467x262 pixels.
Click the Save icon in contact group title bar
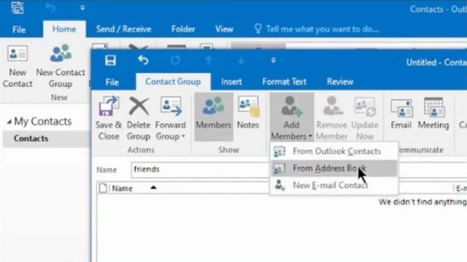click(x=110, y=61)
